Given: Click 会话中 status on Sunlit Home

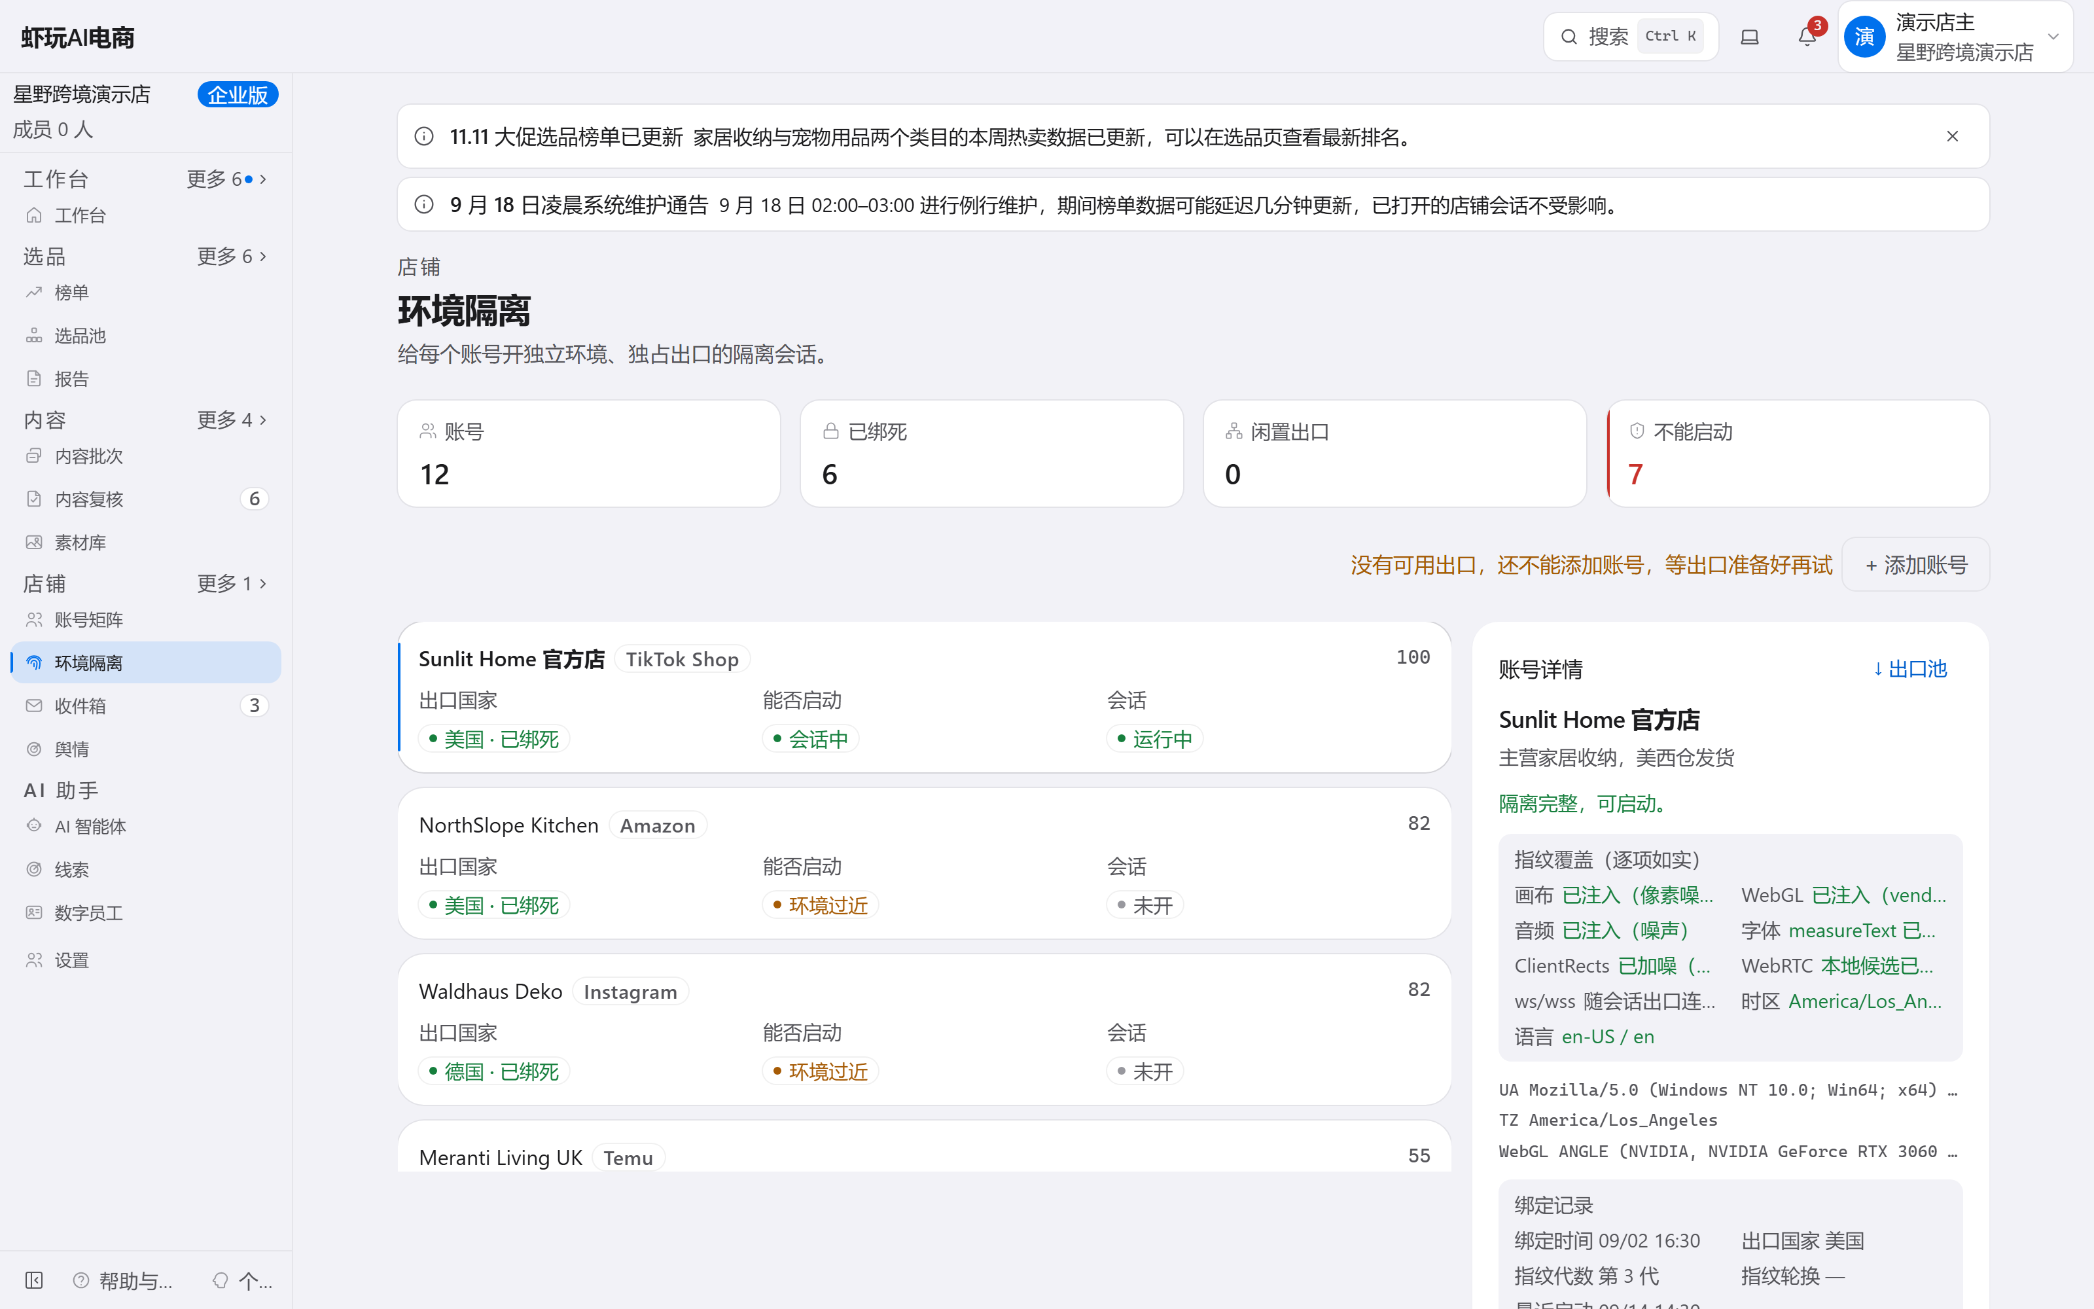Looking at the screenshot, I should tap(810, 740).
